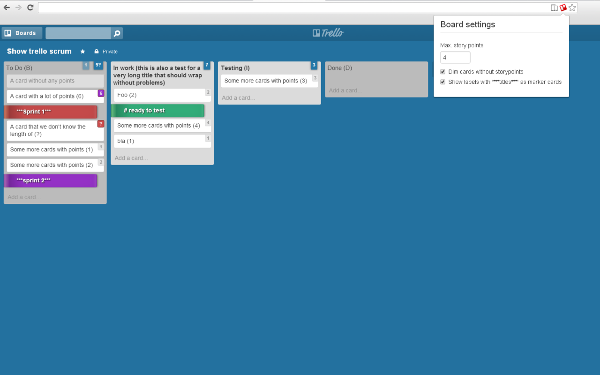This screenshot has height=375, width=600.
Task: Click the green ready to test marker card
Action: [158, 110]
